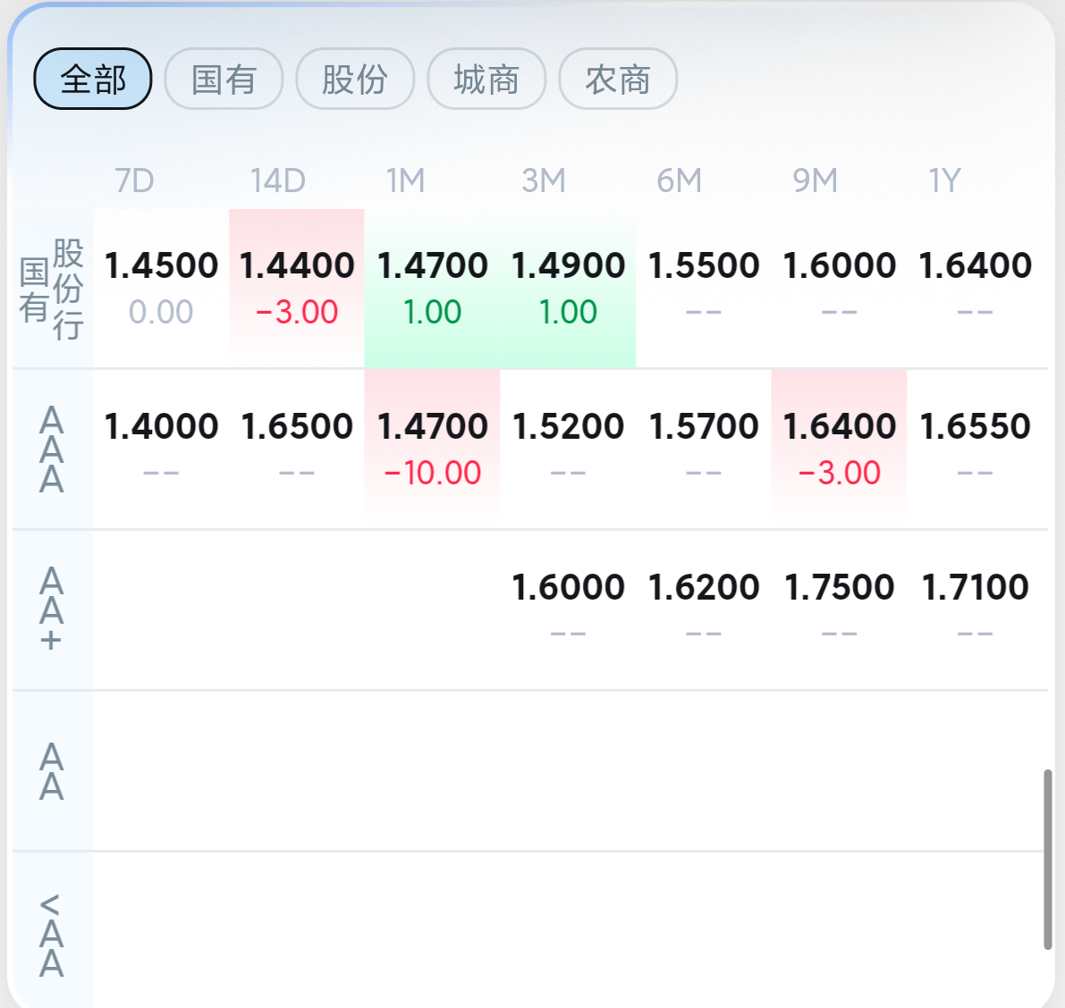This screenshot has width=1065, height=1008.
Task: Click the 7D column header
Action: 134,181
